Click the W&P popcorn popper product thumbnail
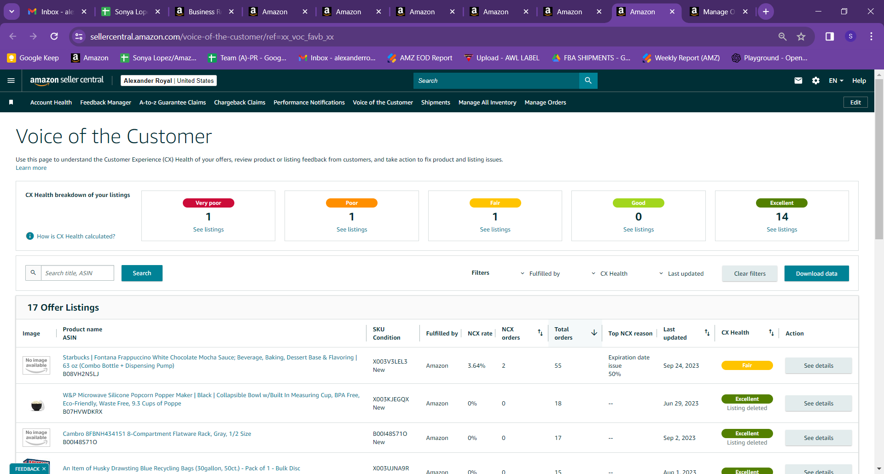The height and width of the screenshot is (474, 884). coord(37,405)
